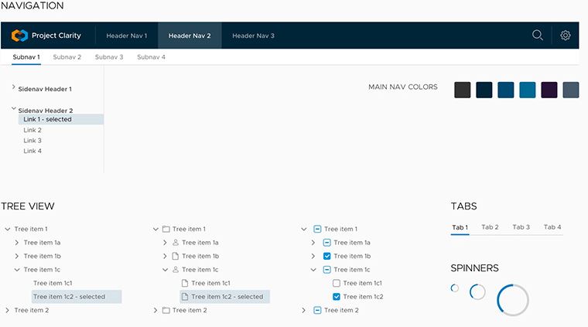The width and height of the screenshot is (588, 327).
Task: Expand Tree item 1a in the folder-icon tree
Action: [165, 242]
